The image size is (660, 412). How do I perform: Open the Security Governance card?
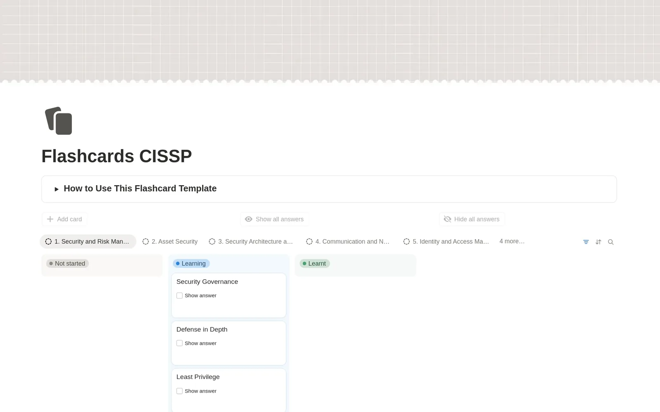click(x=229, y=295)
